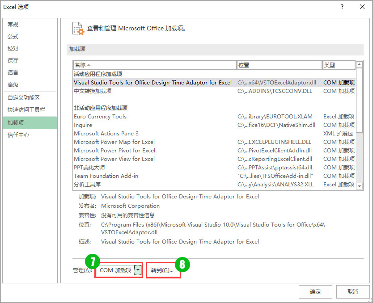
Task: Select Microsoft Actions Pane 3 entry
Action: (x=214, y=134)
